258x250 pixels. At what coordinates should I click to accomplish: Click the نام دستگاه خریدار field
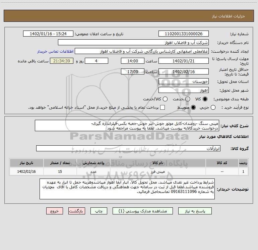point(133,43)
